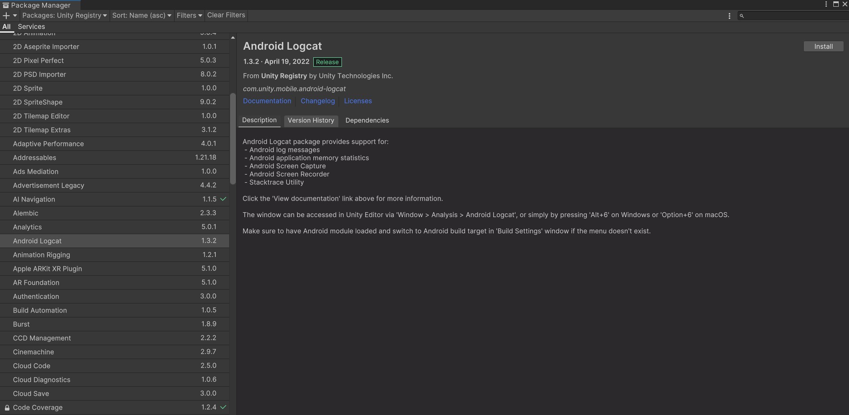Click the plus add-package icon
The width and height of the screenshot is (849, 415).
tap(6, 15)
